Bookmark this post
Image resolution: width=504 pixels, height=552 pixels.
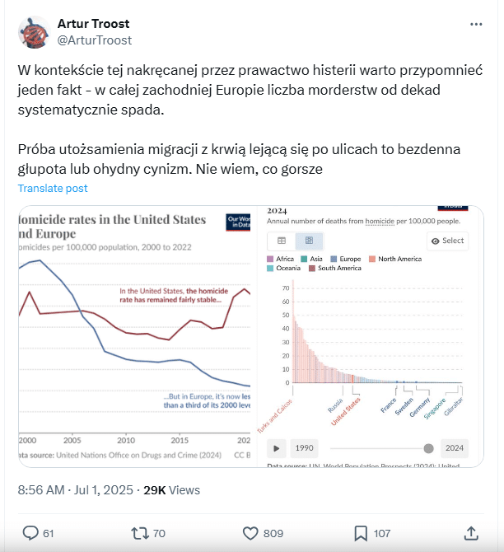(360, 533)
